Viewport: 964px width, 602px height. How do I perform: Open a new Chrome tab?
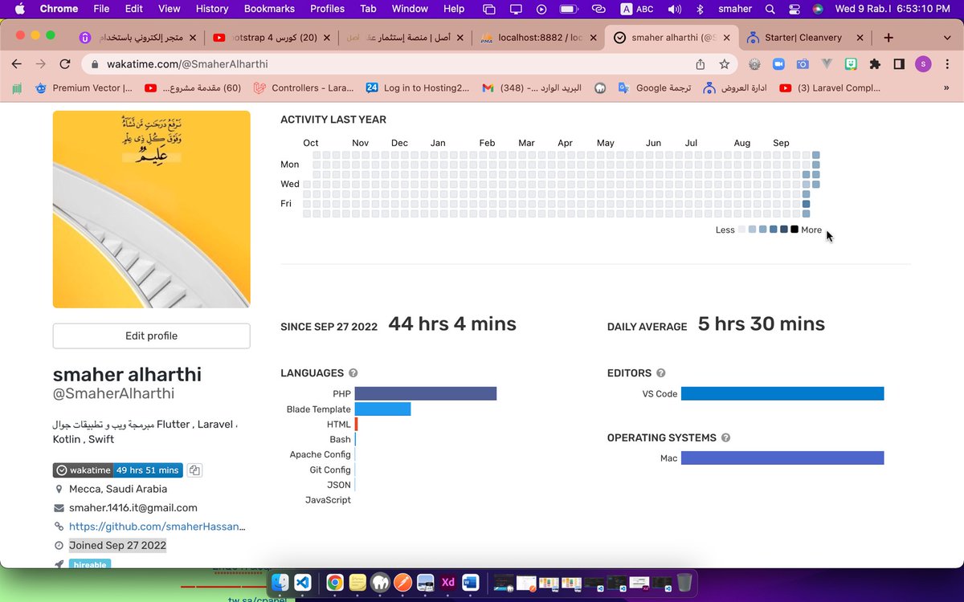click(x=888, y=38)
